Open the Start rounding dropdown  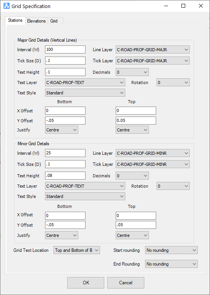point(171,250)
